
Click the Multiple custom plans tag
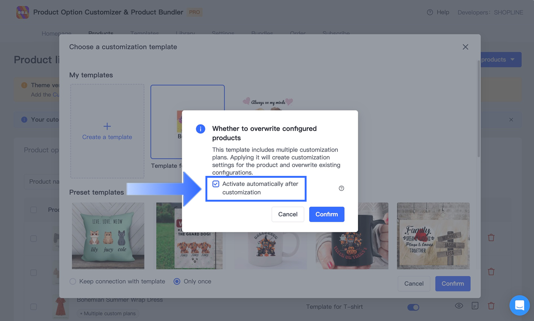[x=108, y=313]
